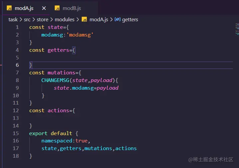Click the opening brace on line 4
239x168 pixels.
click(x=74, y=50)
